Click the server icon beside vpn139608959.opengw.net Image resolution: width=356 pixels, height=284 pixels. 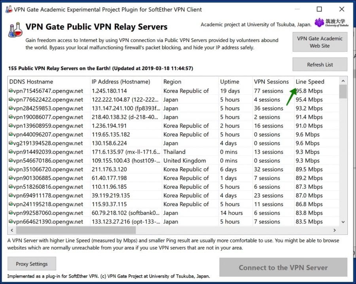[11, 125]
